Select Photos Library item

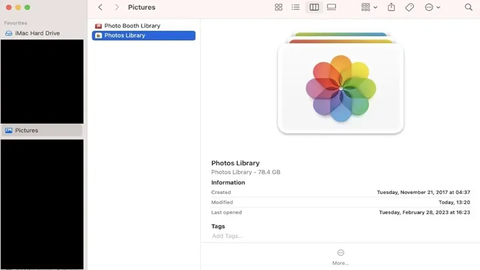click(x=125, y=35)
